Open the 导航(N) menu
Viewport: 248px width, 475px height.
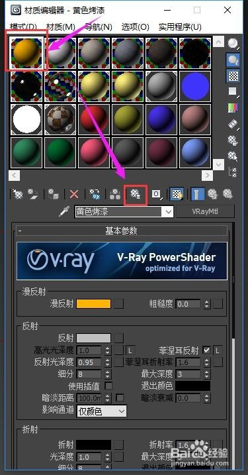coord(99,27)
